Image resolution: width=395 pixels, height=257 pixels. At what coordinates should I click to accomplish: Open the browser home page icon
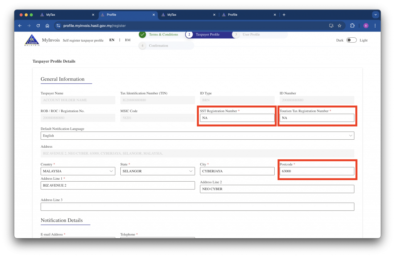pos(47,26)
